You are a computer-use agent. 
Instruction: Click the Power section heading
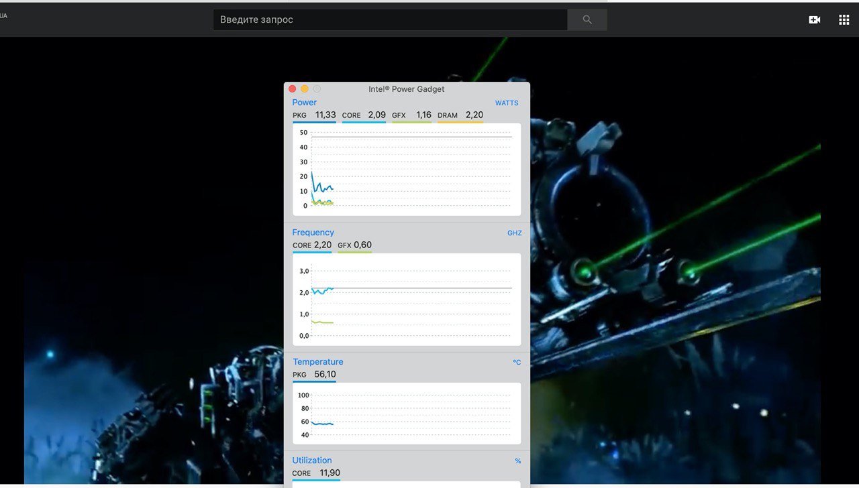[305, 103]
